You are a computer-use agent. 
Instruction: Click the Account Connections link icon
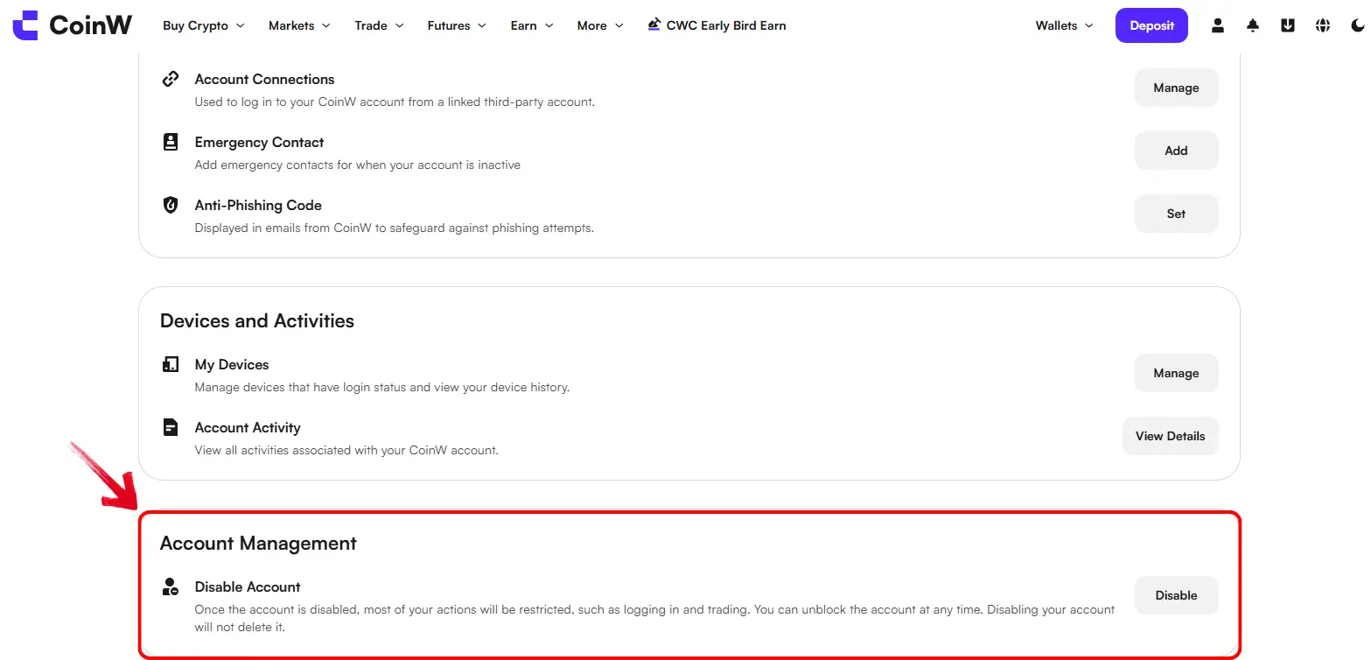coord(171,79)
